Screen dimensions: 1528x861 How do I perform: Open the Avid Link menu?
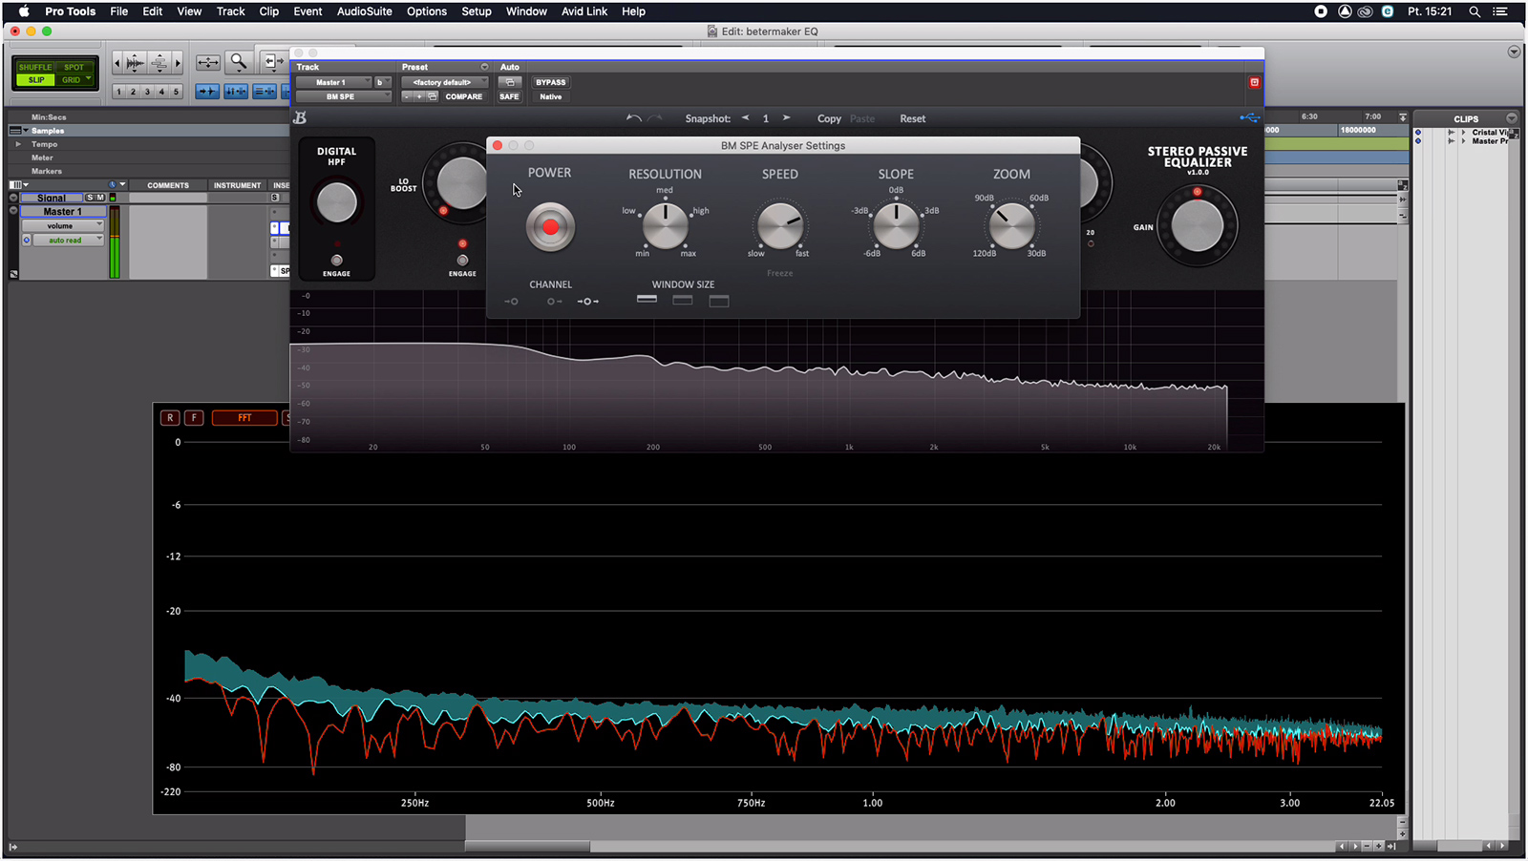[x=584, y=11]
